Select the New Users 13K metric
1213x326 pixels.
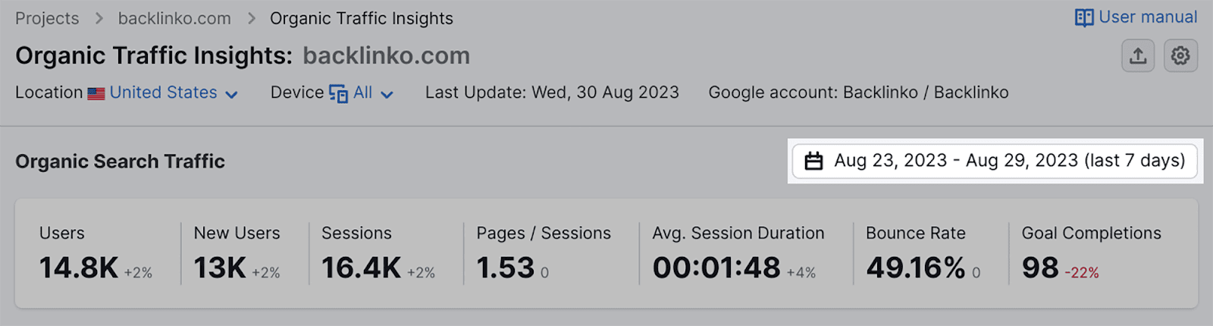point(220,267)
